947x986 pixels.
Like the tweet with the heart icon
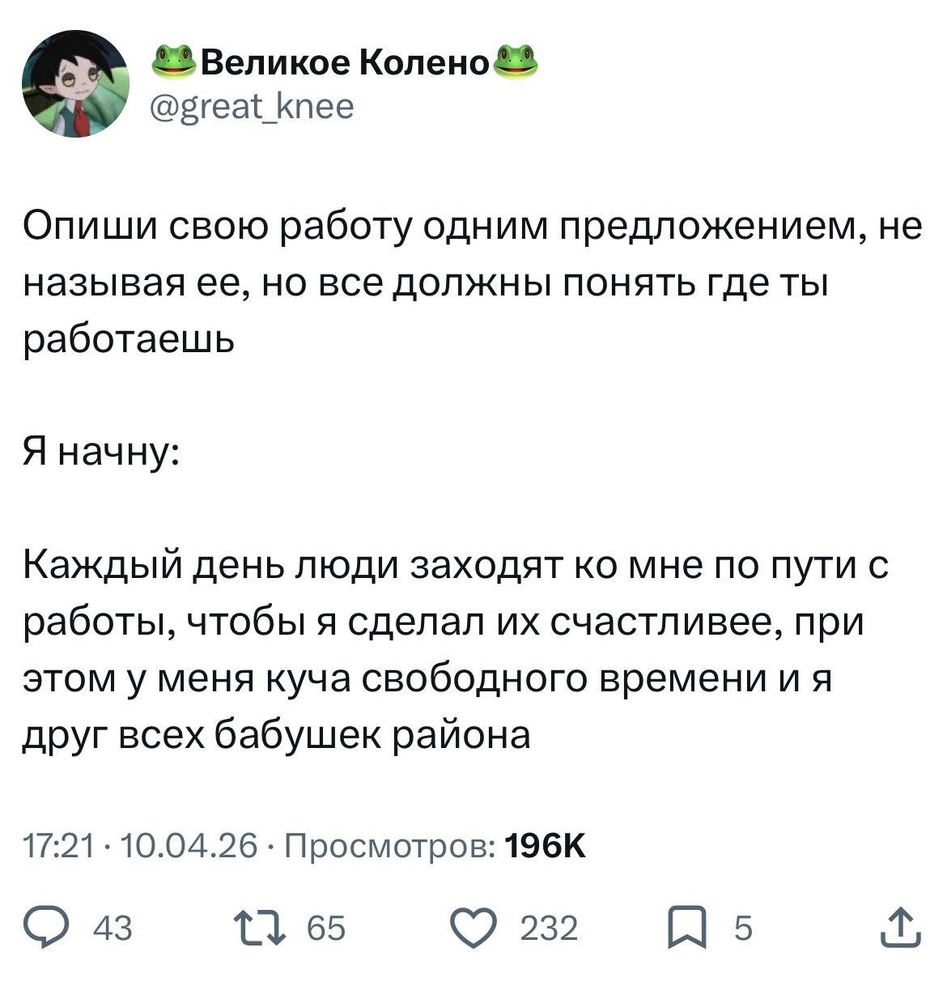point(474,928)
